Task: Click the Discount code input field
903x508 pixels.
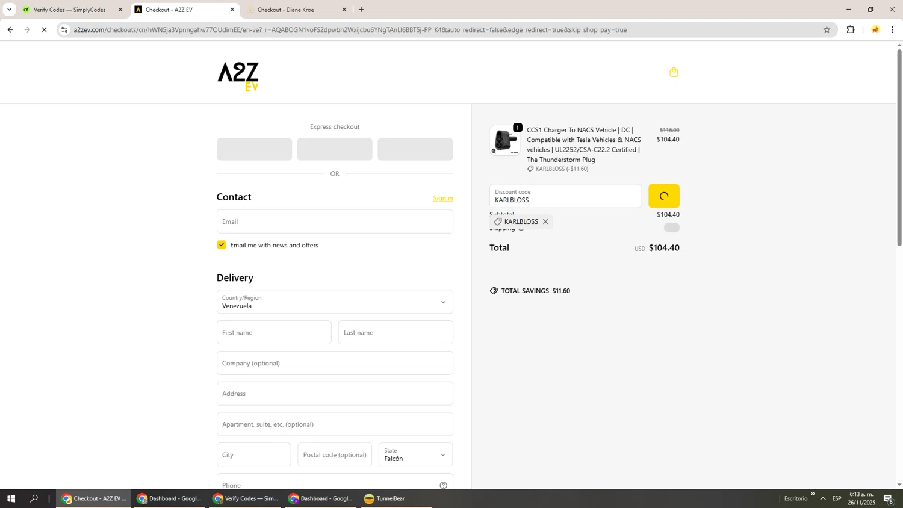Action: click(565, 196)
